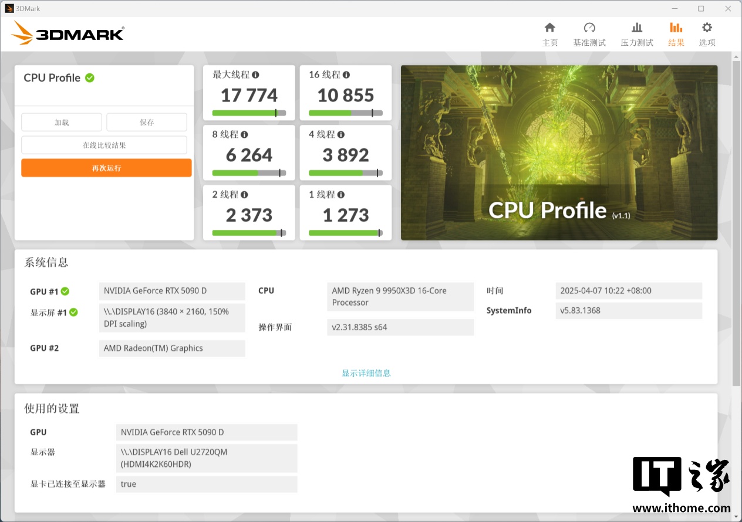Open 压力测试 stress test icon
Viewport: 742px width, 522px height.
click(636, 28)
